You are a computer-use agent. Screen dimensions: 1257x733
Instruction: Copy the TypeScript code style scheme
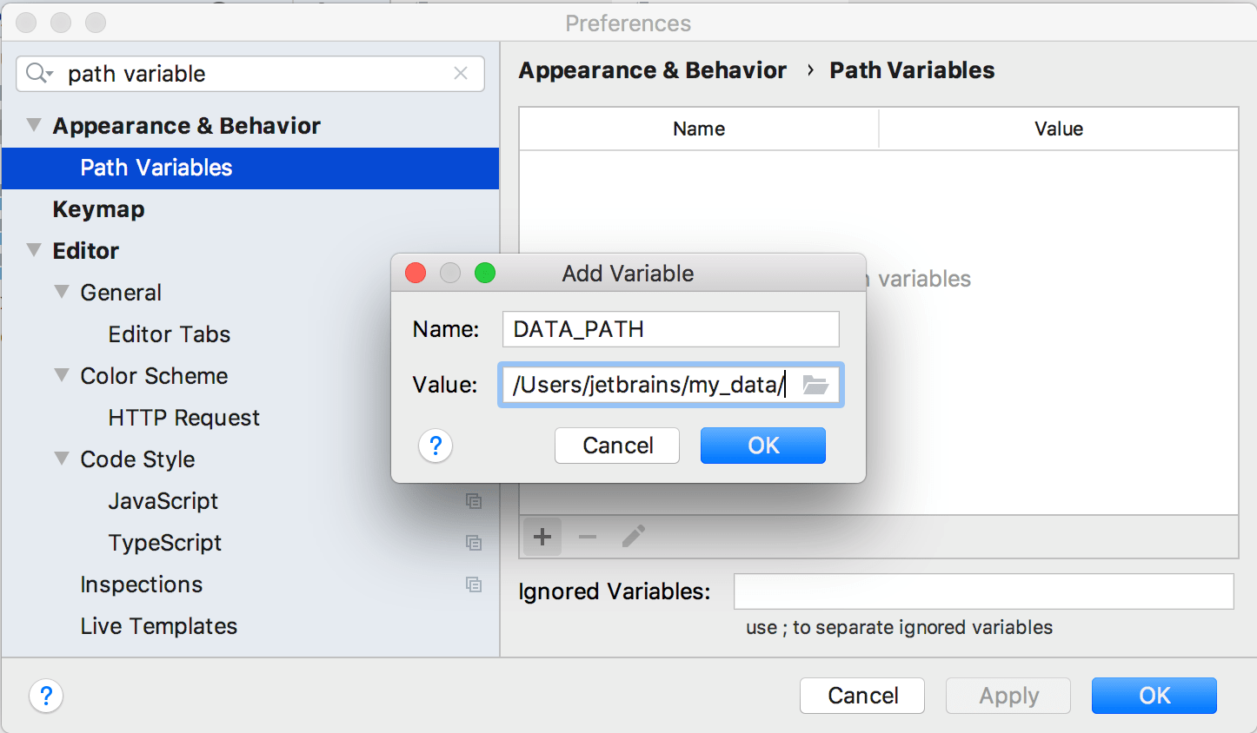click(475, 543)
